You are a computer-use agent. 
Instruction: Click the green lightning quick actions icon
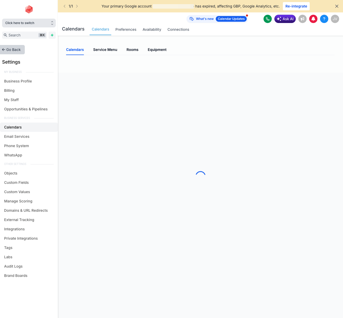pyautogui.click(x=52, y=35)
